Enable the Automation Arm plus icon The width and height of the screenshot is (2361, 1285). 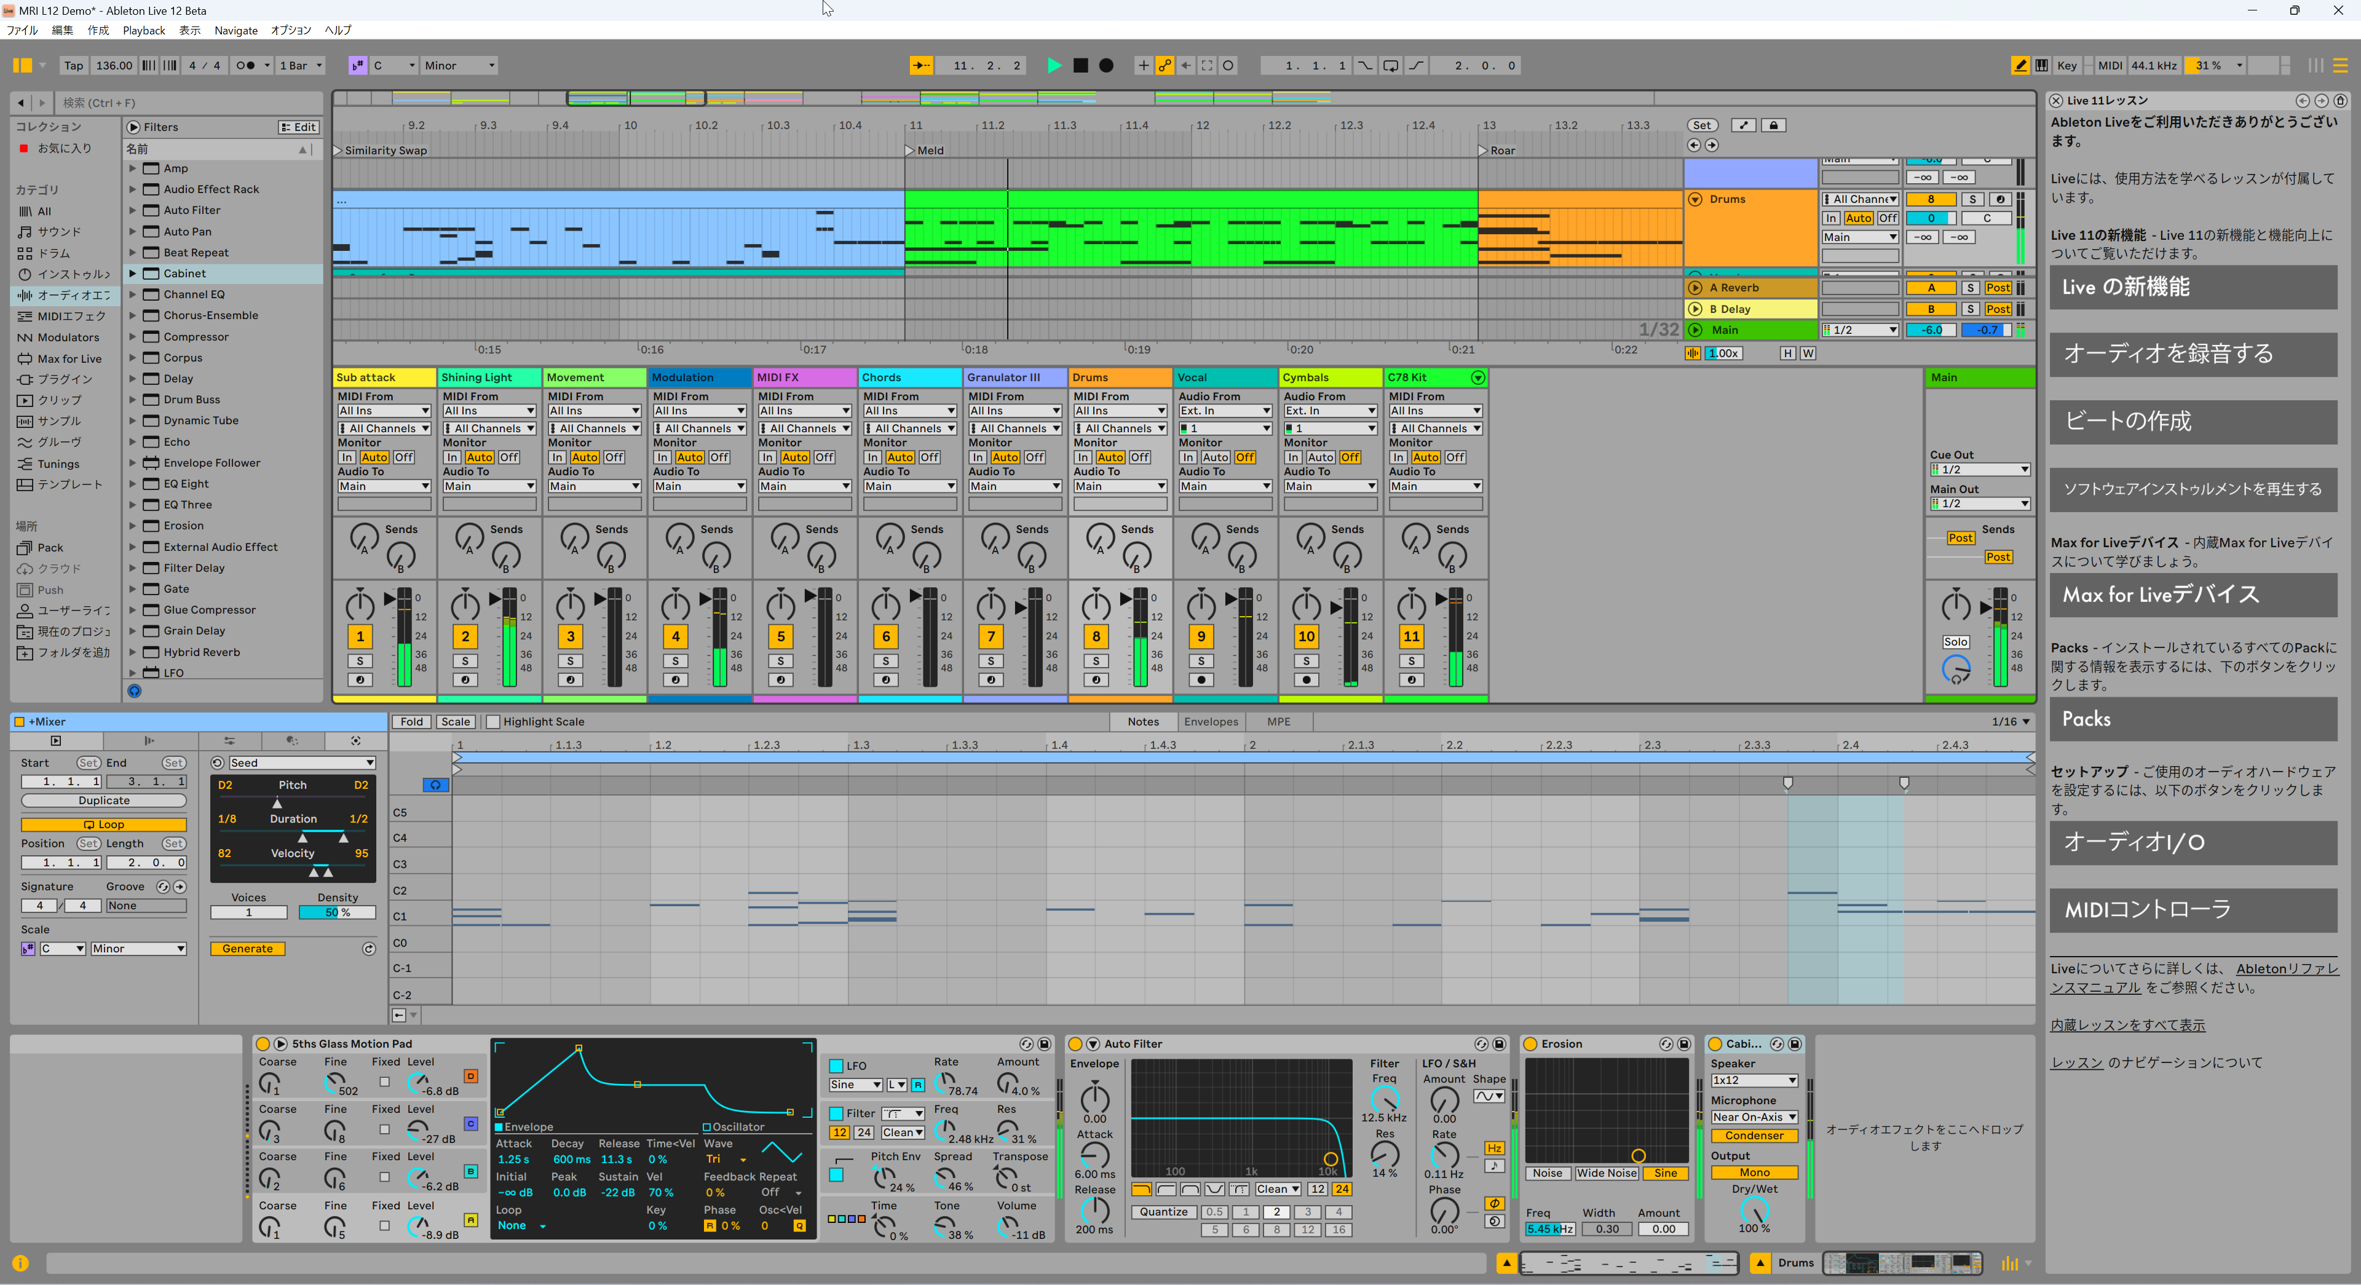[x=1143, y=65]
